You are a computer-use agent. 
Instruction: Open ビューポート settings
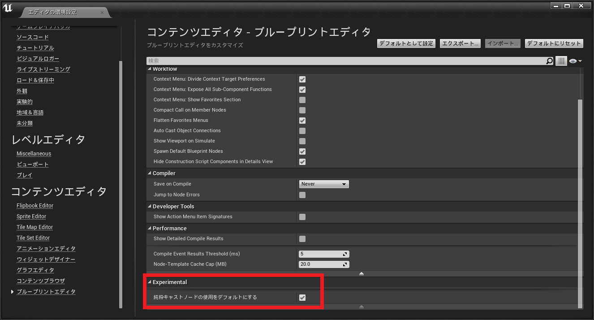tap(33, 164)
